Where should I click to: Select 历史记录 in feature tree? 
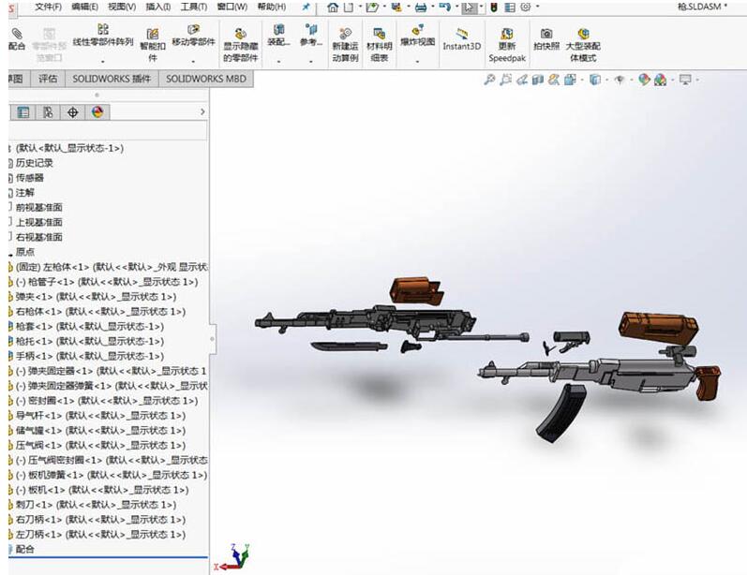click(x=35, y=163)
